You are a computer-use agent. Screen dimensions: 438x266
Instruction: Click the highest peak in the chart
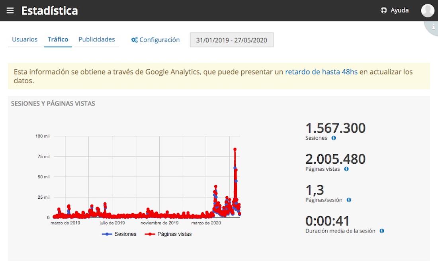click(235, 149)
